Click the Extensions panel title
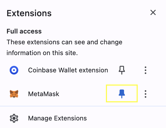 29,13
